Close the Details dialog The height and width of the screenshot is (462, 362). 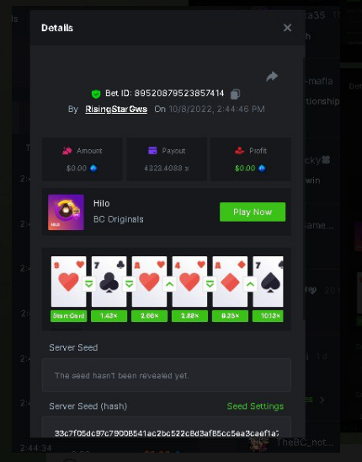(287, 28)
